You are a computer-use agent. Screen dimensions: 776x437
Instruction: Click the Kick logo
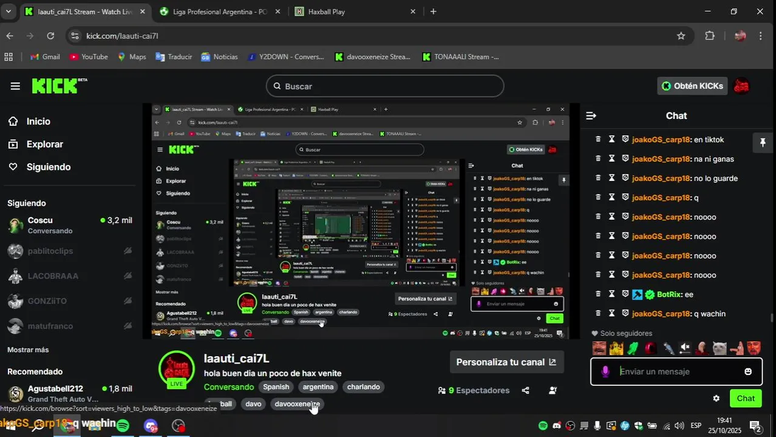point(59,86)
